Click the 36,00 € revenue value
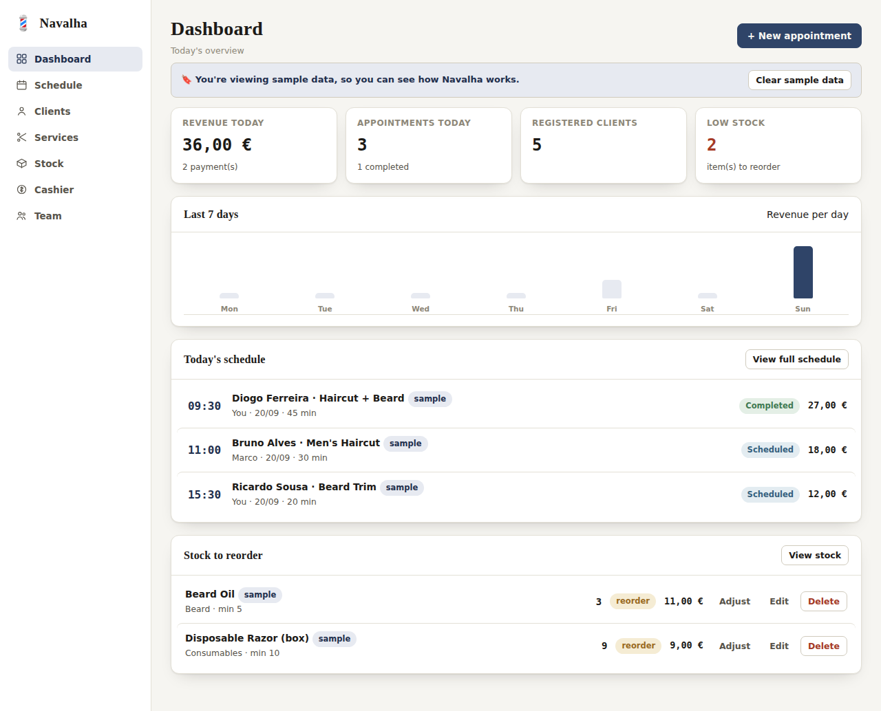This screenshot has height=711, width=881. point(217,145)
